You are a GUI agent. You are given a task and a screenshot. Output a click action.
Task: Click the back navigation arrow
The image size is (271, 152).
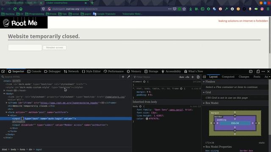click(3, 9)
